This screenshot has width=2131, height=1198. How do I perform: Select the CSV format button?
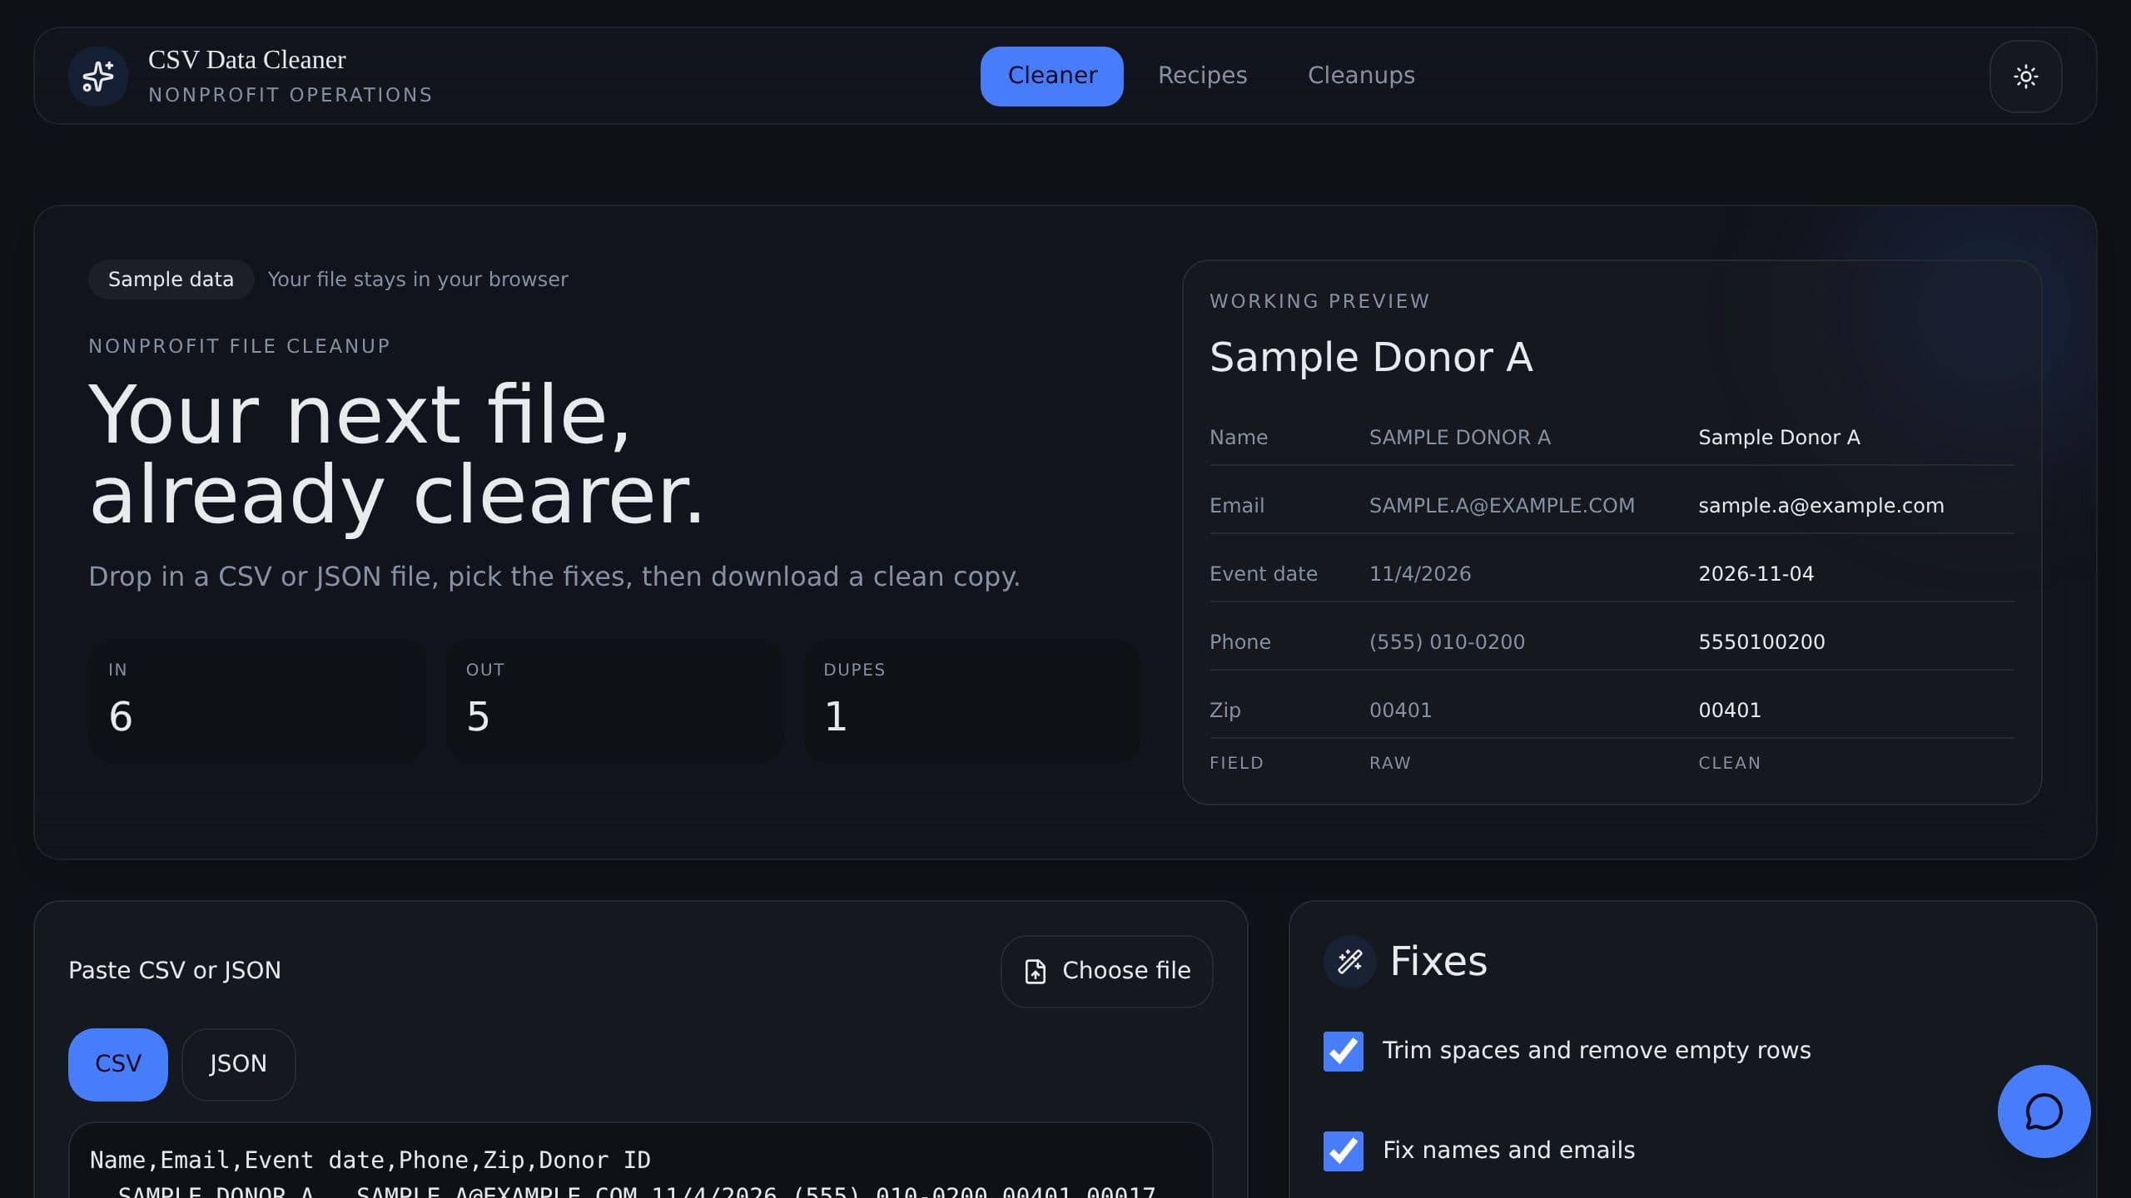click(118, 1064)
